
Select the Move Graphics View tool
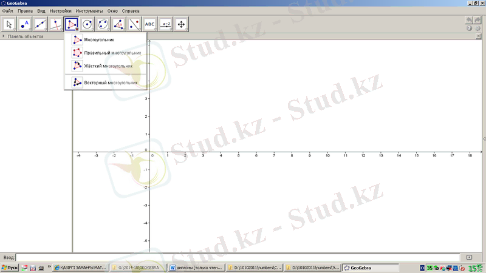(x=181, y=24)
